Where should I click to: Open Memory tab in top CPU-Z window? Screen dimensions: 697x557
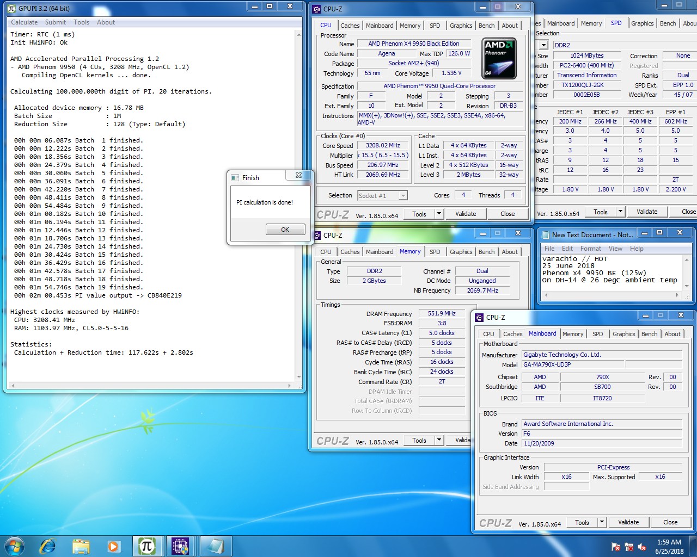(410, 26)
